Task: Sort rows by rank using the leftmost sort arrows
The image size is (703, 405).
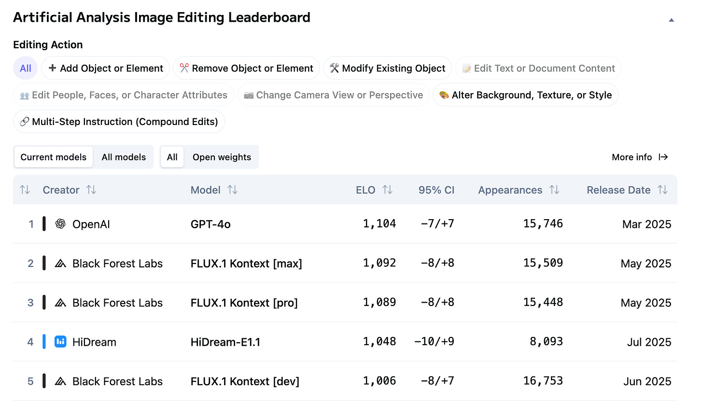Action: 25,190
